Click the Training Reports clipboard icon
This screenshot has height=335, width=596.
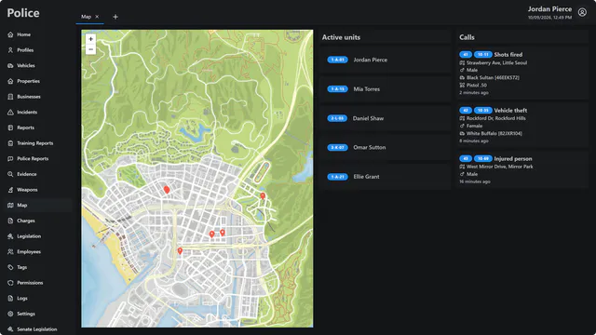coord(10,143)
